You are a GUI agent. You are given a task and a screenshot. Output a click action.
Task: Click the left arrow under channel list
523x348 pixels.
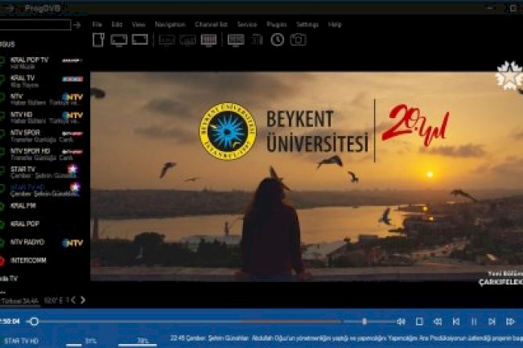[73, 300]
